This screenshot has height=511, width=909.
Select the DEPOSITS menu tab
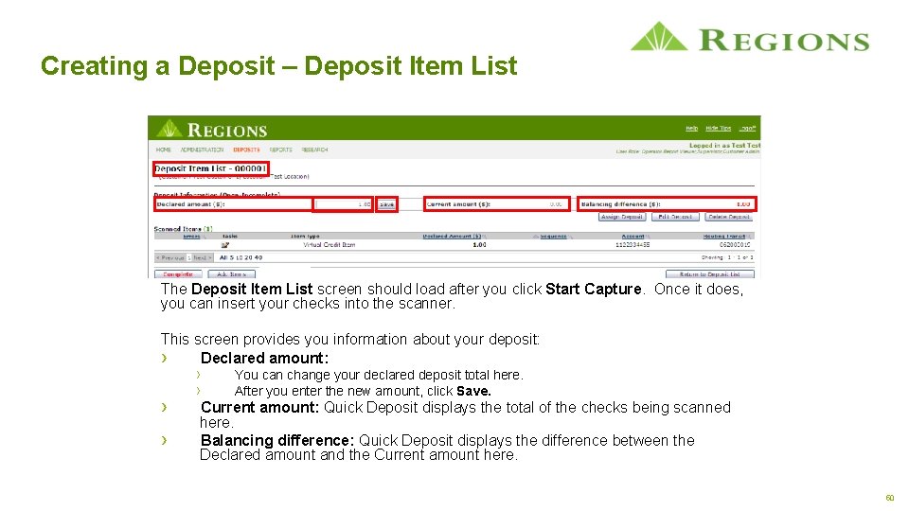[246, 150]
